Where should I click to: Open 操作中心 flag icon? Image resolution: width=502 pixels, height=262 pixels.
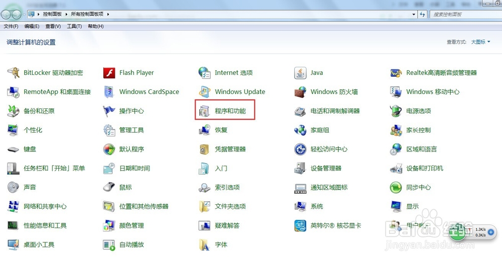(x=109, y=111)
